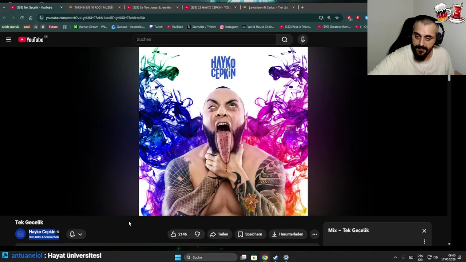Click the page scrollbar thumb
This screenshot has width=466, height=262.
(449, 78)
